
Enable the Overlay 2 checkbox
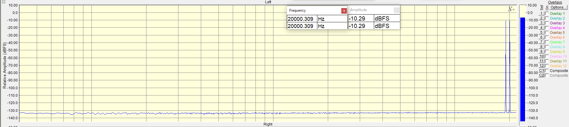(547, 18)
